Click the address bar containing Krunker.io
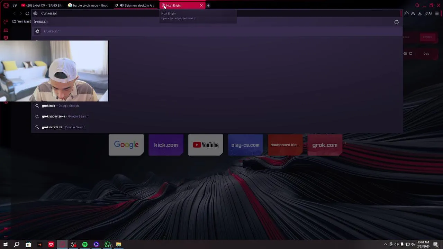The height and width of the screenshot is (249, 443). (x=216, y=13)
